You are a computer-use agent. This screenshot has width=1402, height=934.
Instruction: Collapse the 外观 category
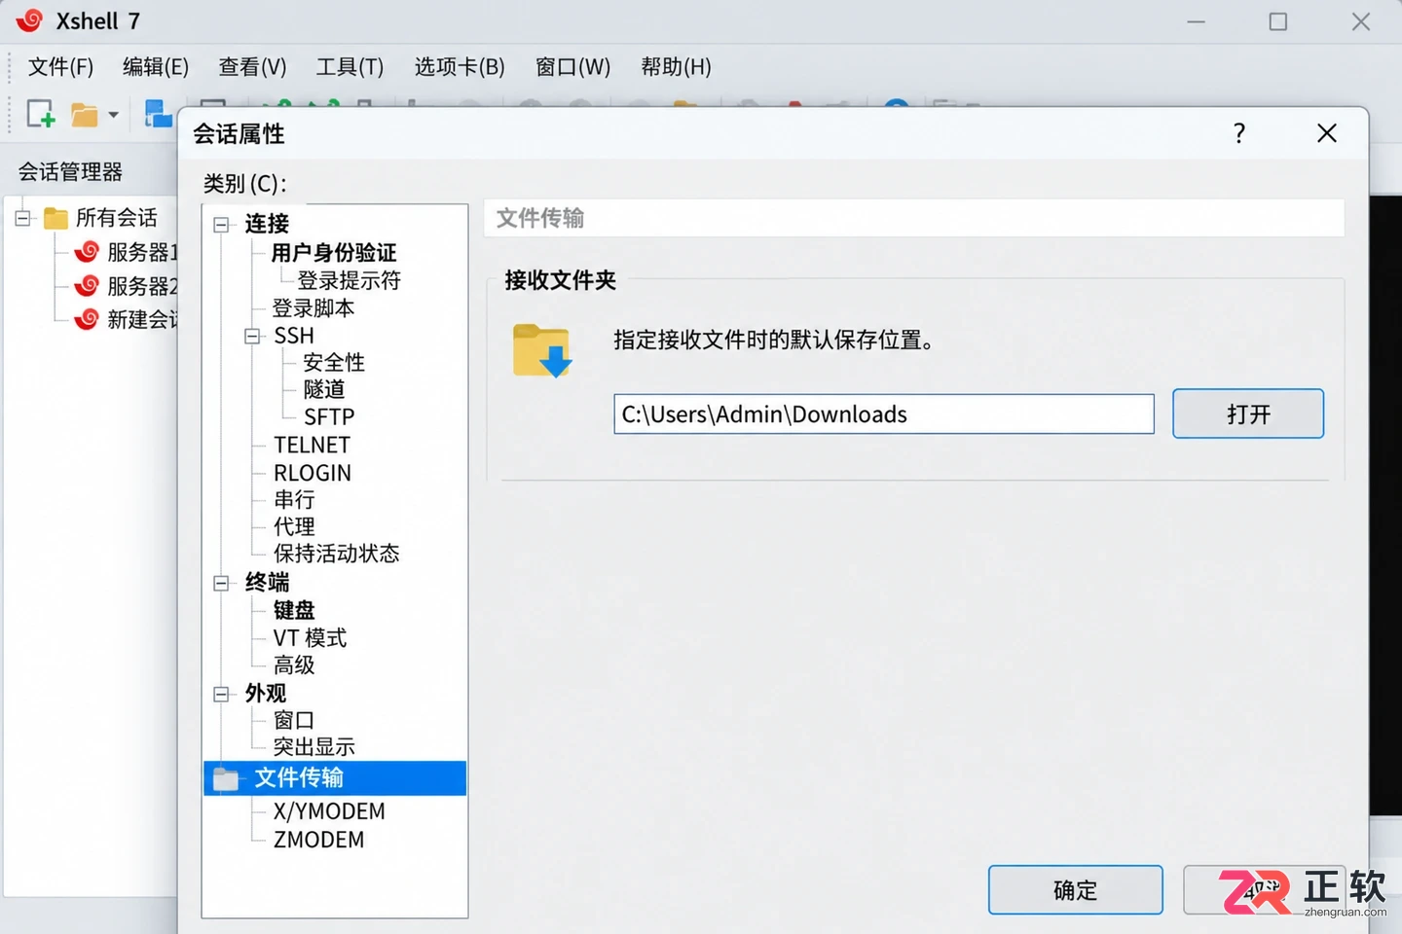point(221,695)
